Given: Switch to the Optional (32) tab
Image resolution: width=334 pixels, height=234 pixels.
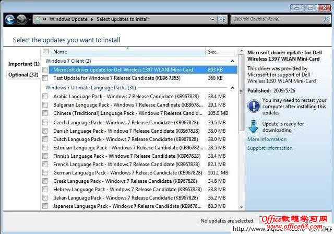Looking at the screenshot, I should [x=23, y=75].
